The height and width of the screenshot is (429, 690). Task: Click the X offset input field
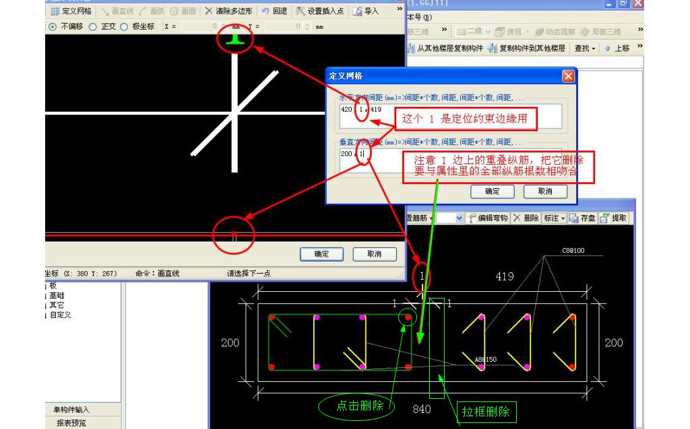click(199, 27)
